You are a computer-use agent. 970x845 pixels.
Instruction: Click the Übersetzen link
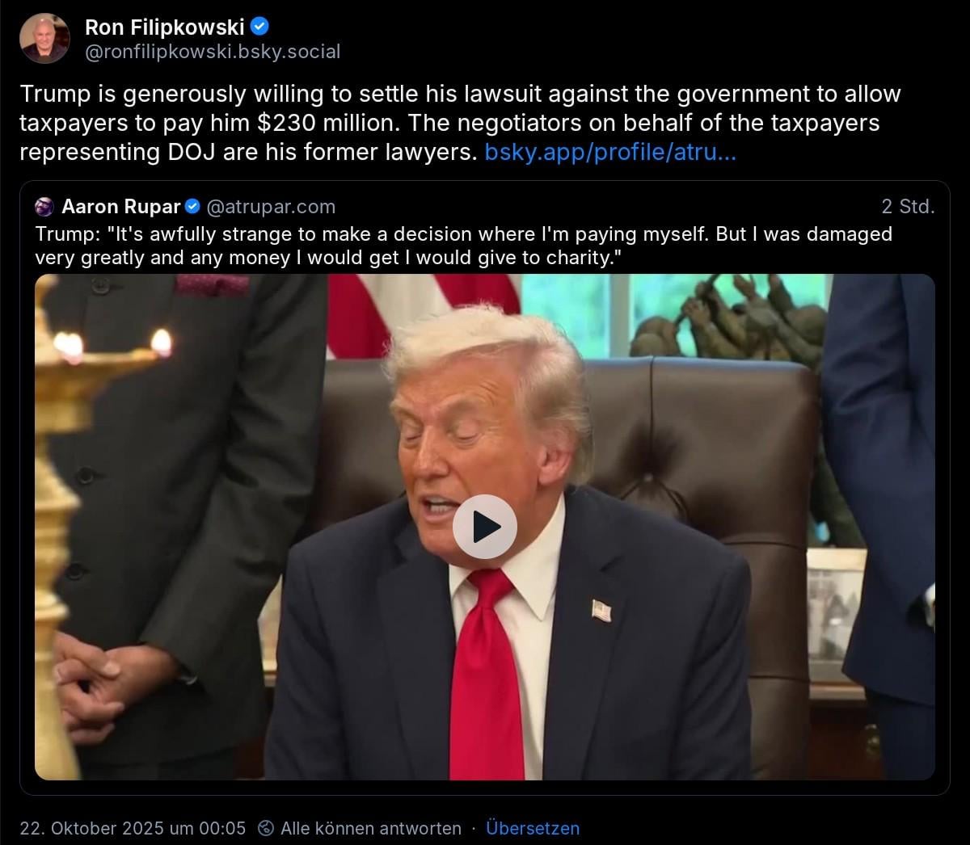click(x=533, y=828)
